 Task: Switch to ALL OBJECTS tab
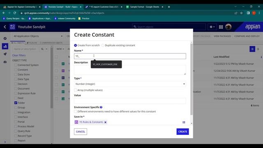(18, 43)
